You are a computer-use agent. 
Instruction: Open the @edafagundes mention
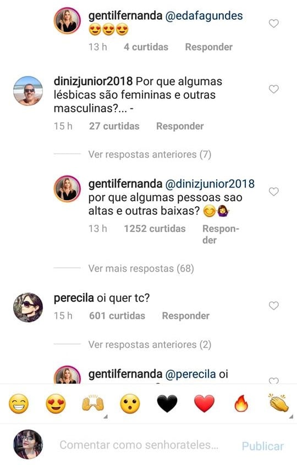pos(204,16)
